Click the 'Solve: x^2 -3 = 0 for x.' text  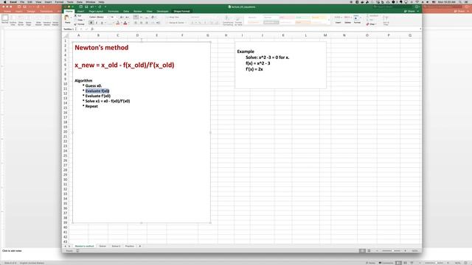tap(267, 57)
